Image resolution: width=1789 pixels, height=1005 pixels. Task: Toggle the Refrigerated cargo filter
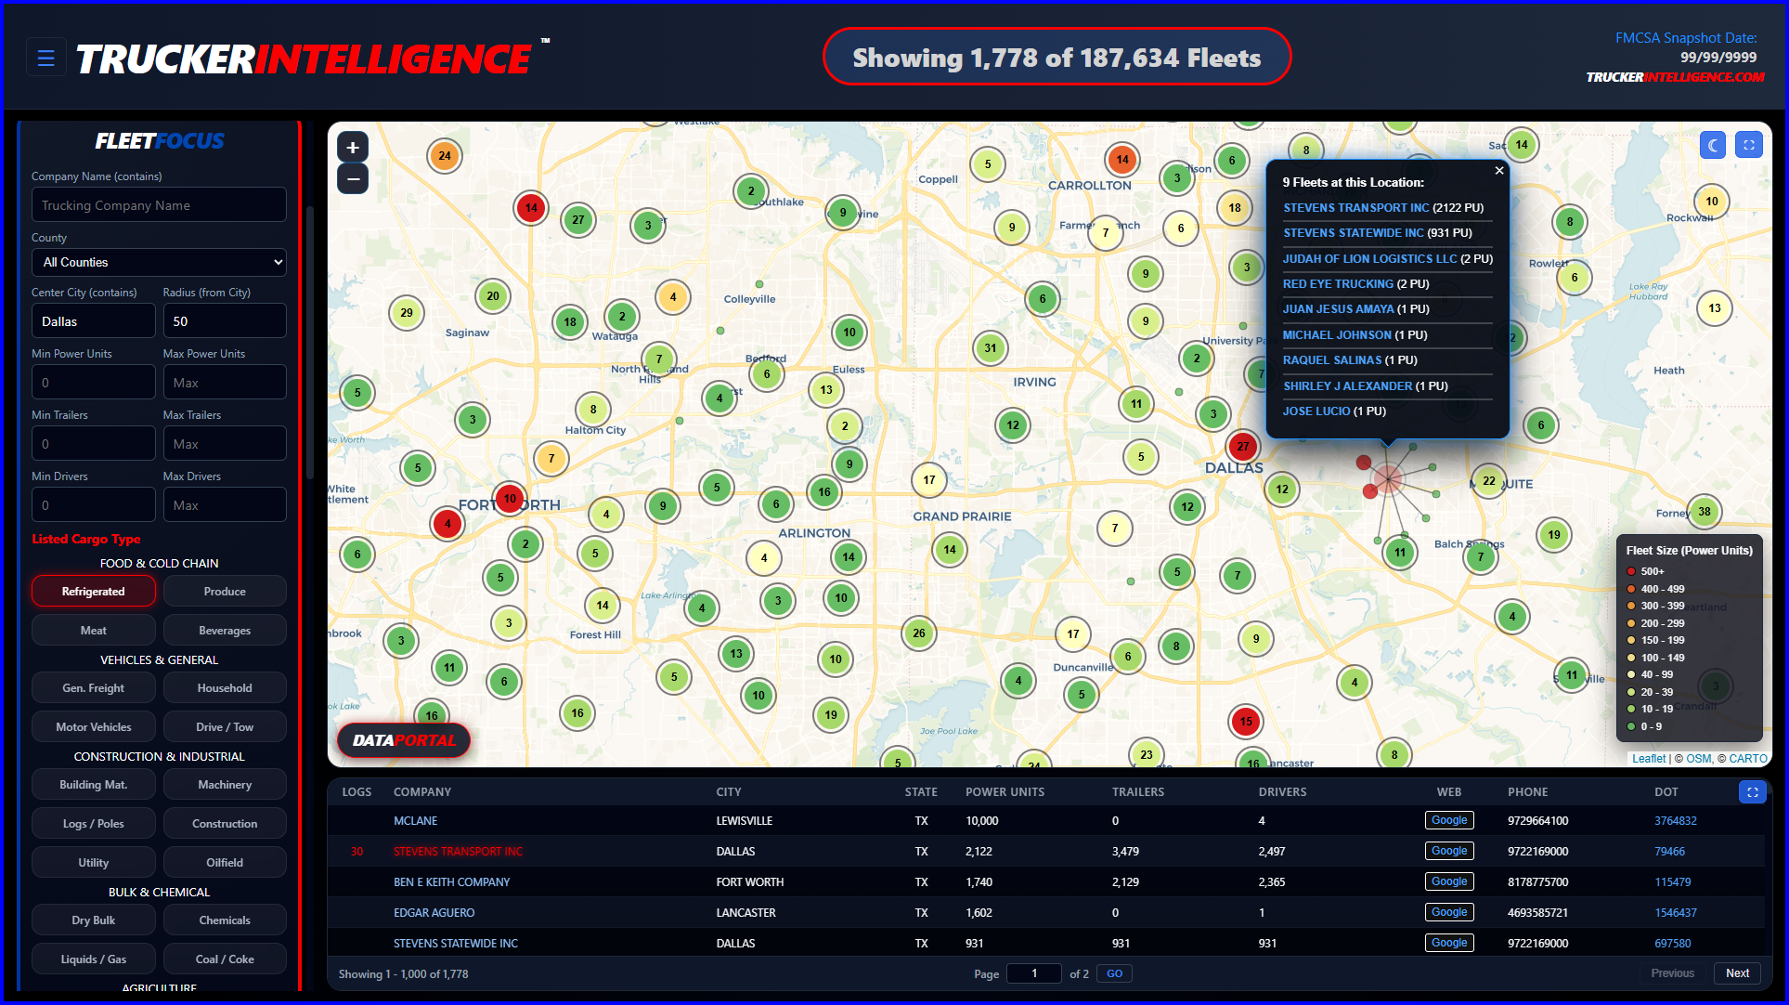(x=93, y=591)
